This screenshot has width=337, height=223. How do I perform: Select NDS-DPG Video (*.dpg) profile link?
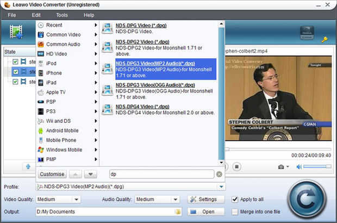point(141,26)
